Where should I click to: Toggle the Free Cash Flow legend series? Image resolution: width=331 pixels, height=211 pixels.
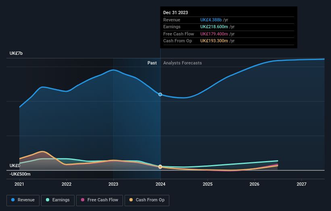(100, 200)
